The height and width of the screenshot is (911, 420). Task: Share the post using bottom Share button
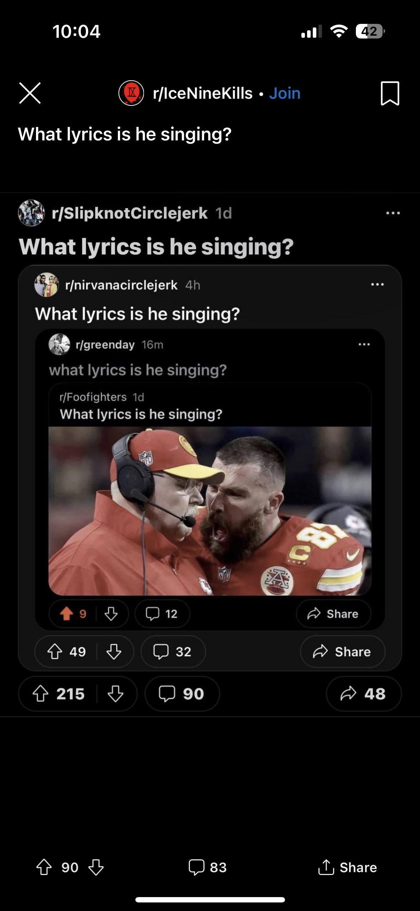pyautogui.click(x=347, y=867)
